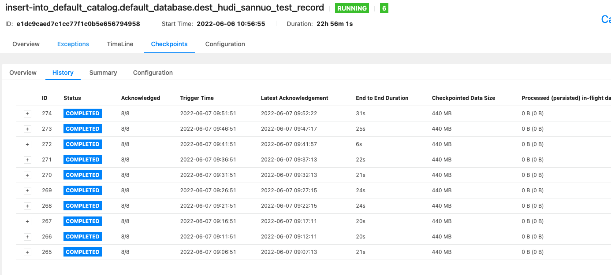Screen dimensions: 611x275
Task: Open the checkpoint Overview sub-tab
Action: 22,72
